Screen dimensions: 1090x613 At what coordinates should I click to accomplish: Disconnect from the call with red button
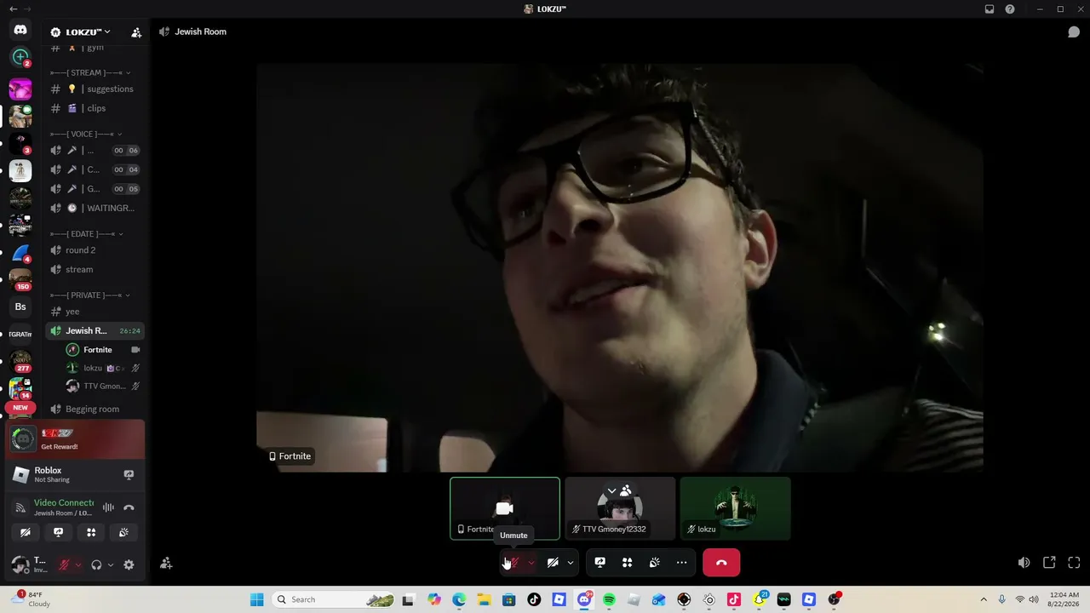tap(721, 563)
